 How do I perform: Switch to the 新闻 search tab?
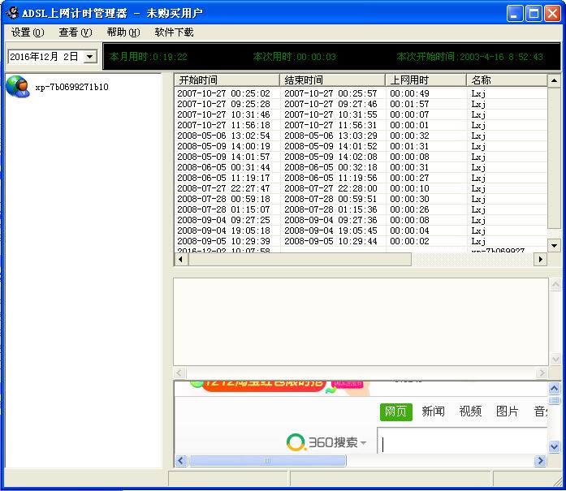[x=433, y=411]
